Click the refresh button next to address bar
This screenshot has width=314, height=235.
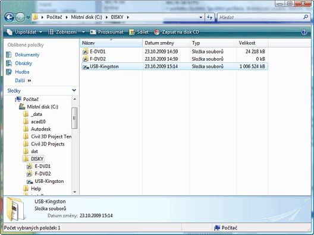coord(209,17)
